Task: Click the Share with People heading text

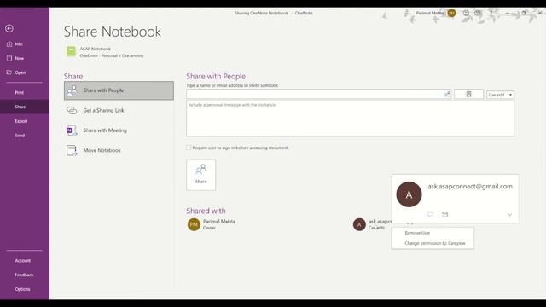Action: pos(216,76)
